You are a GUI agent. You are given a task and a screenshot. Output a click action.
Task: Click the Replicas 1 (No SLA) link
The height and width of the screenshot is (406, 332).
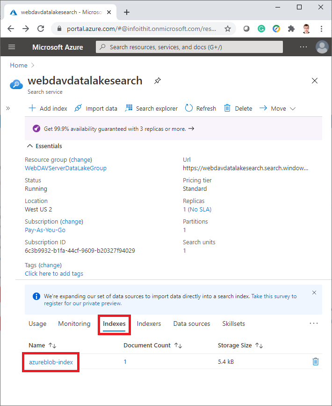pyautogui.click(x=197, y=209)
